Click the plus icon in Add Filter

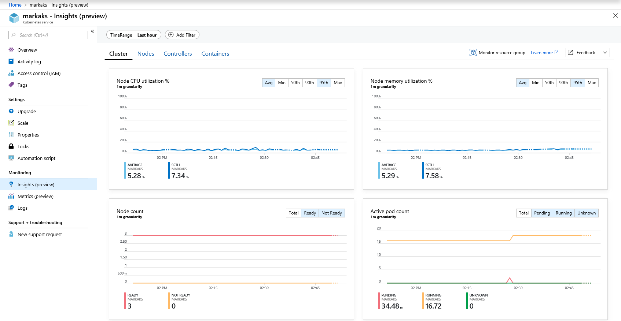click(171, 35)
